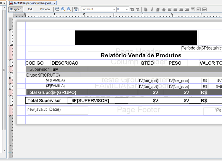Select the Relatório Venda de Produtos title

141,55
